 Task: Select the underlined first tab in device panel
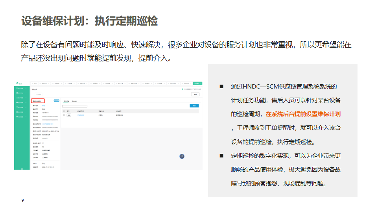tap(66, 101)
